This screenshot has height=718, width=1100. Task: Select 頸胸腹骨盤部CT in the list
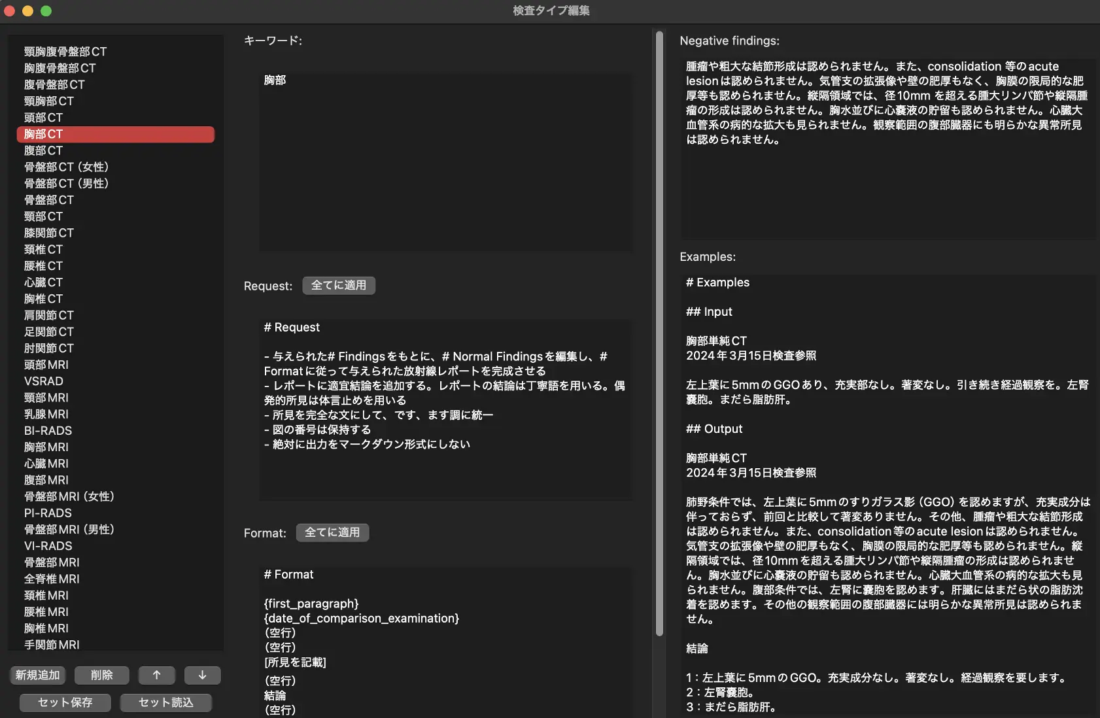pyautogui.click(x=65, y=52)
